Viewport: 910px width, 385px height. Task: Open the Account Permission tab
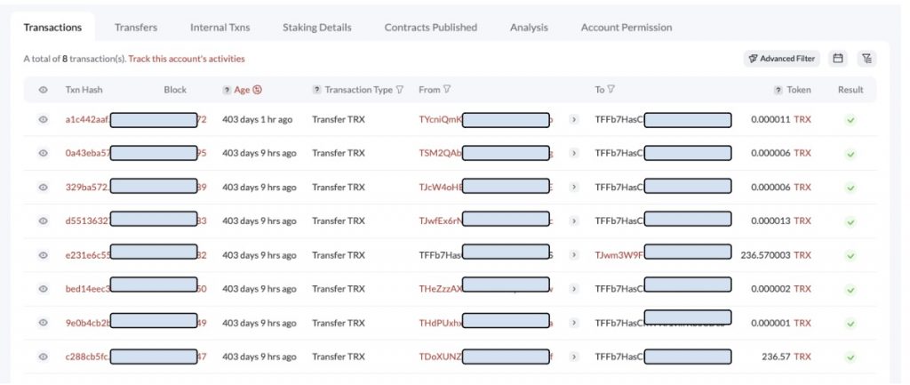(x=627, y=28)
